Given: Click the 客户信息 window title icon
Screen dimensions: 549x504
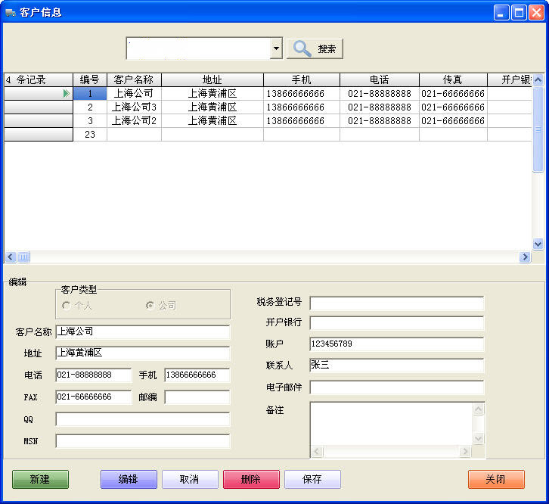Looking at the screenshot, I should pos(11,13).
